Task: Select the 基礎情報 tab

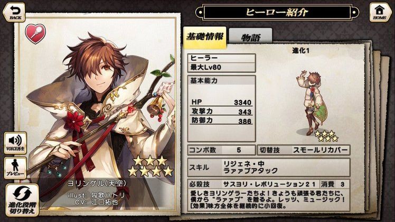Action: pyautogui.click(x=204, y=38)
